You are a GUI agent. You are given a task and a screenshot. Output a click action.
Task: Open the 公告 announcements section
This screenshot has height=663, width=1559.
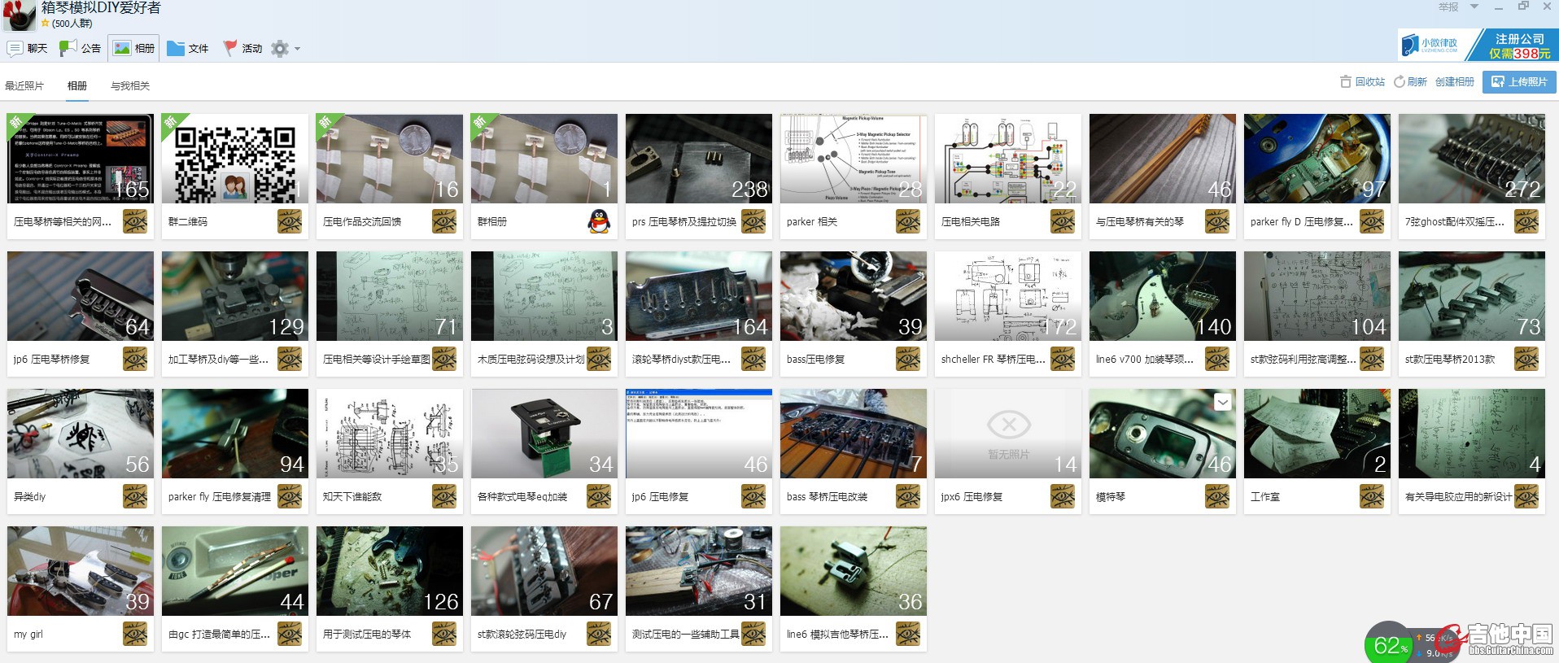pyautogui.click(x=69, y=49)
